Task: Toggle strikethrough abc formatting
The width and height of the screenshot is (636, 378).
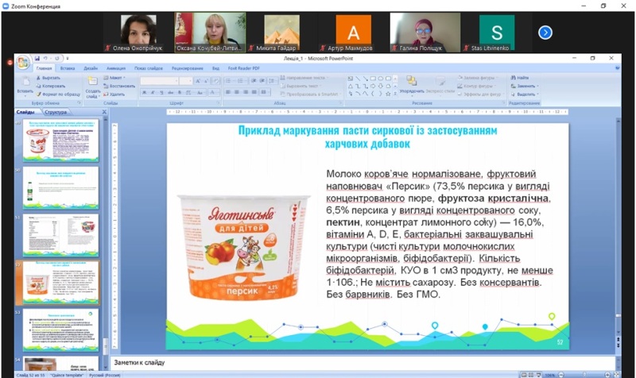Action: click(x=171, y=93)
